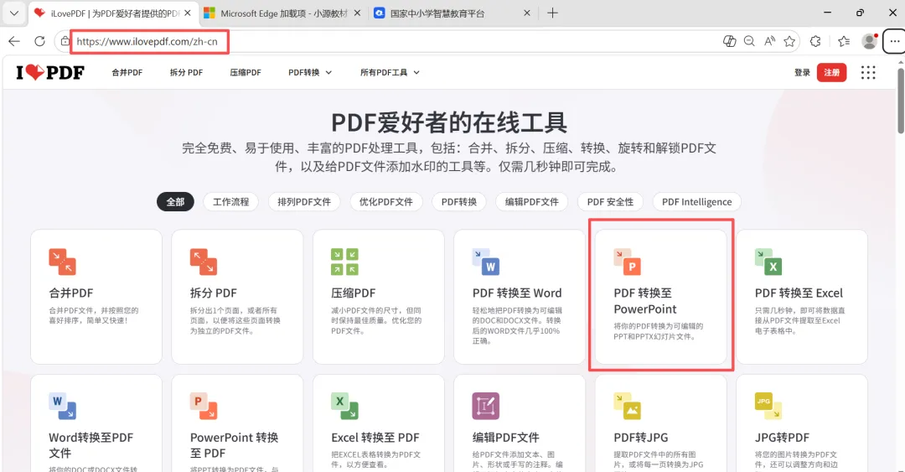
Task: Click the 登录 login link
Action: pyautogui.click(x=802, y=72)
